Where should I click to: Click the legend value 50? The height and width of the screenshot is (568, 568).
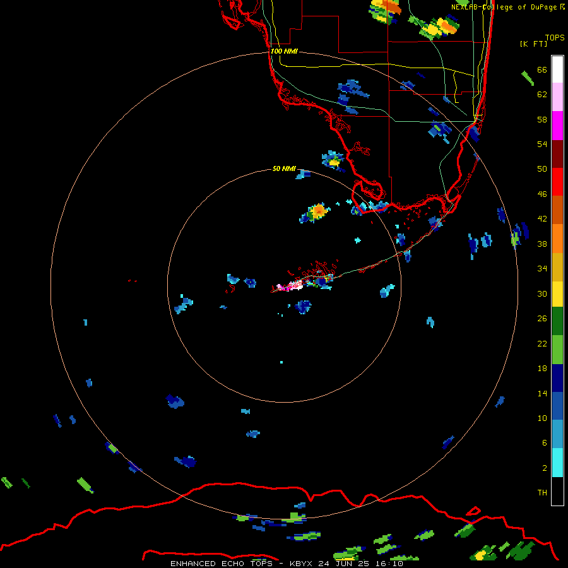(542, 169)
